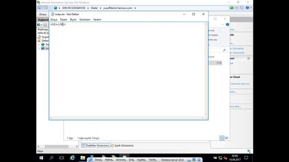
Task: Open Yardım menu in Not Defteri
Action: click(x=97, y=19)
